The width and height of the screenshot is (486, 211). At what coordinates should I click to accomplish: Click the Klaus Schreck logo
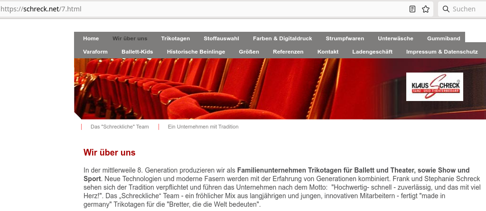click(x=435, y=87)
